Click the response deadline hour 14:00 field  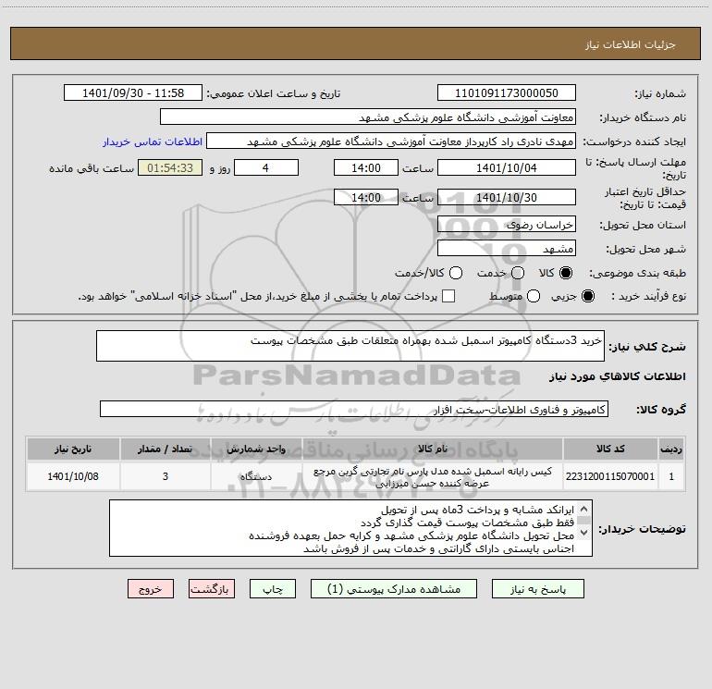pos(366,167)
